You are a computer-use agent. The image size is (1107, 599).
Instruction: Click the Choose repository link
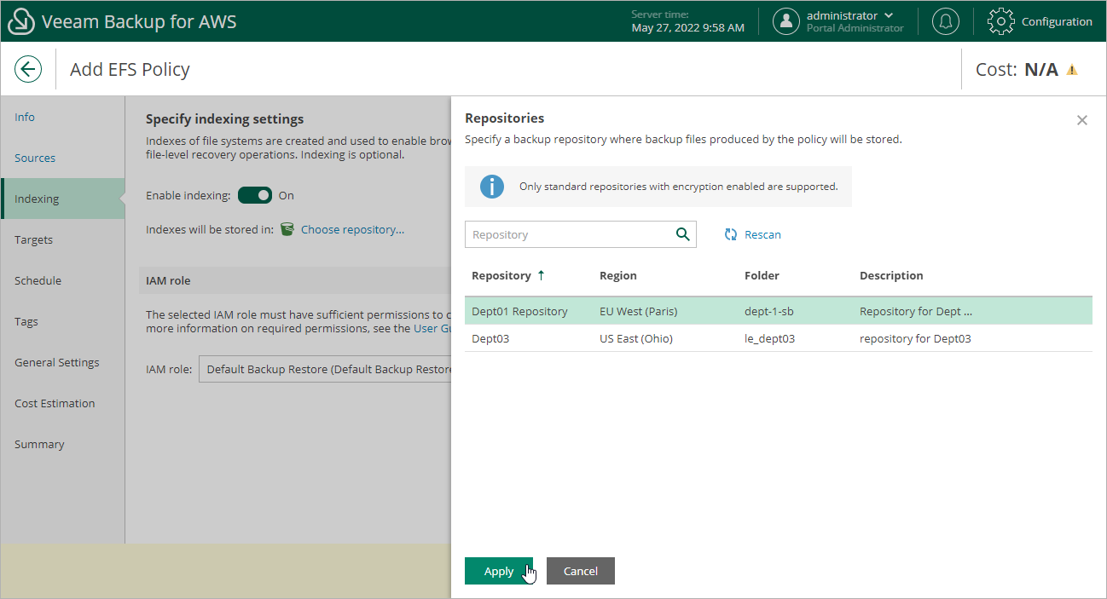pos(352,229)
